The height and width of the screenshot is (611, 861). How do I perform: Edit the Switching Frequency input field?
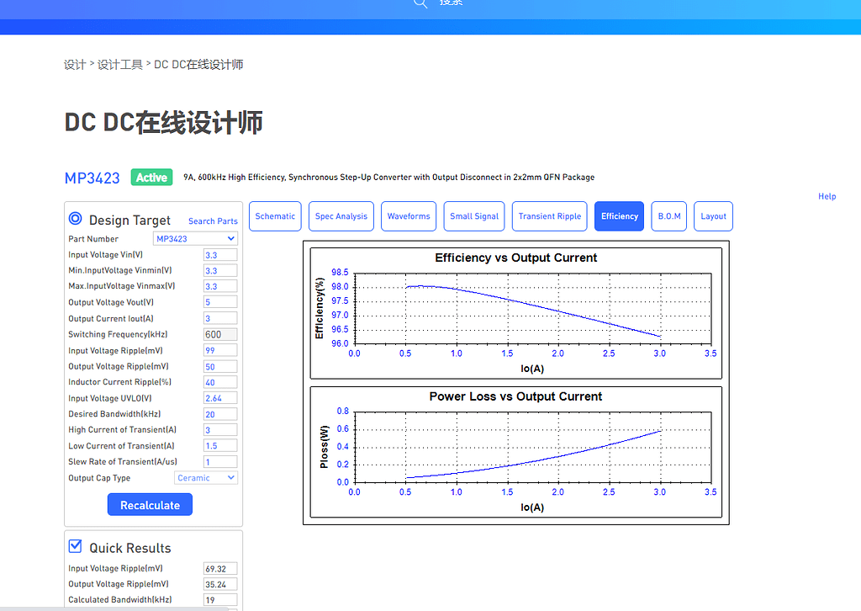(219, 334)
